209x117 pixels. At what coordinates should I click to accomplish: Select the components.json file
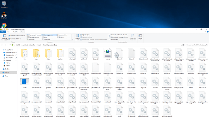click(96, 68)
